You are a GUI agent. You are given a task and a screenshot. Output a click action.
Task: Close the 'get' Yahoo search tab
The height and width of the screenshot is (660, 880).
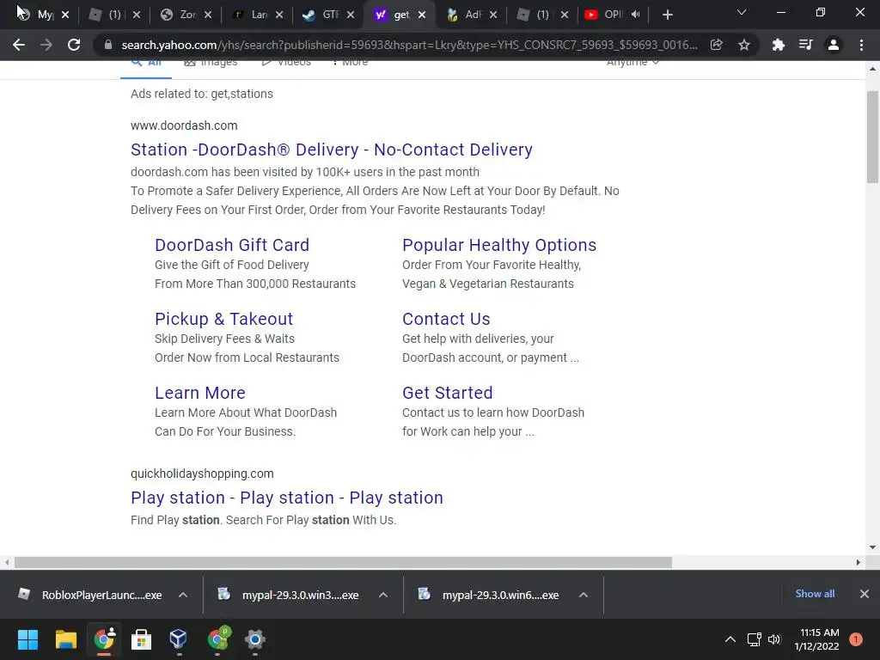[422, 15]
